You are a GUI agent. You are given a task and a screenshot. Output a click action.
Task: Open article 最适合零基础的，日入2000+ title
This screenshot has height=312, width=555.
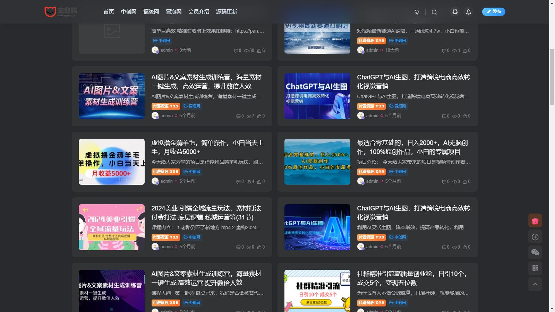click(412, 147)
